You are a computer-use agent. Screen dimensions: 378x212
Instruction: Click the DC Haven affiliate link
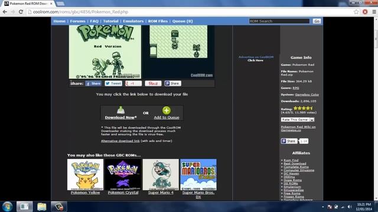(291, 174)
